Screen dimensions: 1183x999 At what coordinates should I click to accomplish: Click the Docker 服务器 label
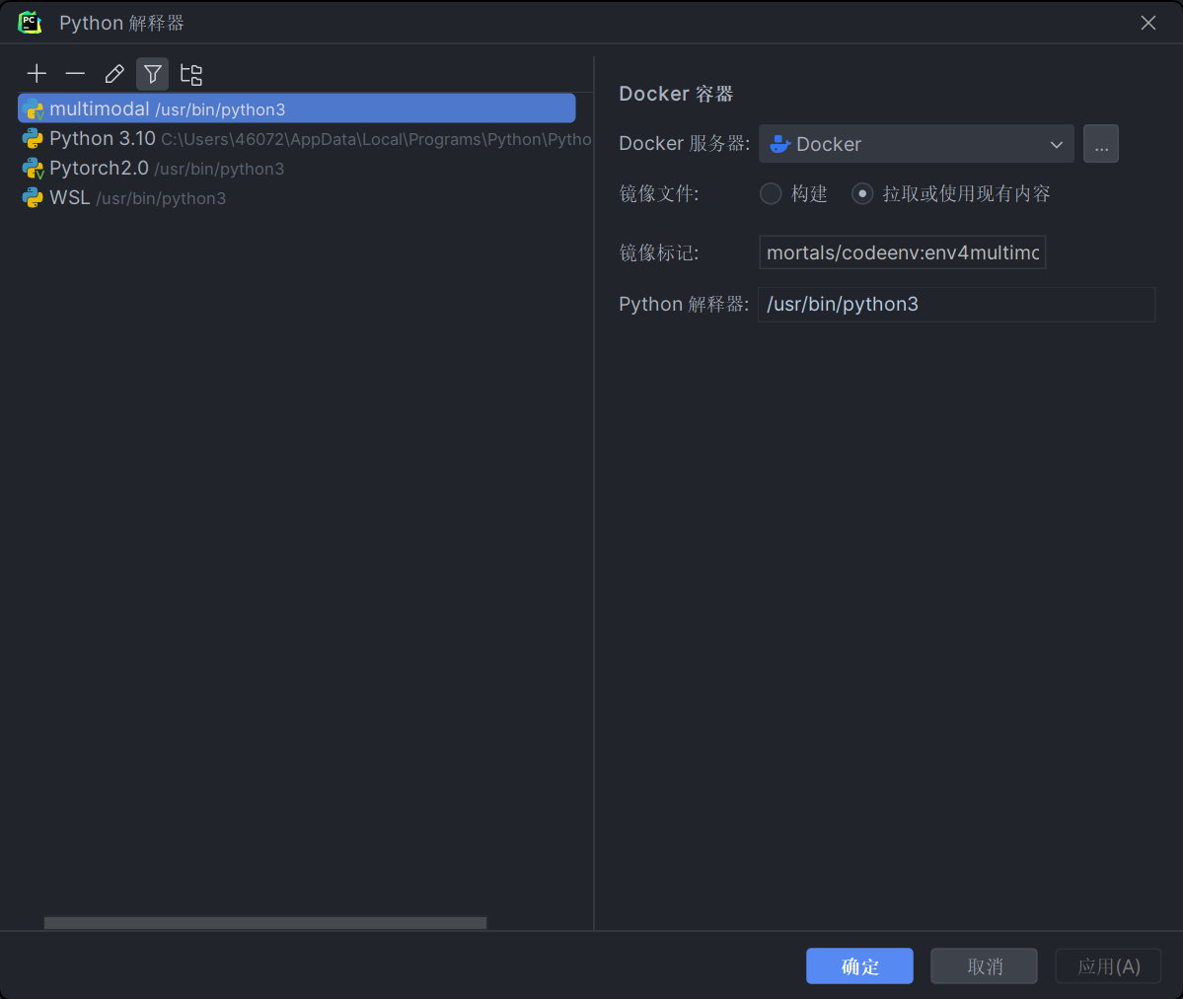(x=685, y=143)
